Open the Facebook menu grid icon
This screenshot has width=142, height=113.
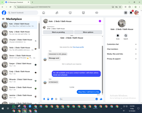pyautogui.click(x=126, y=13)
